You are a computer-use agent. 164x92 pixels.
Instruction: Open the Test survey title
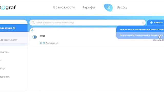42,36
